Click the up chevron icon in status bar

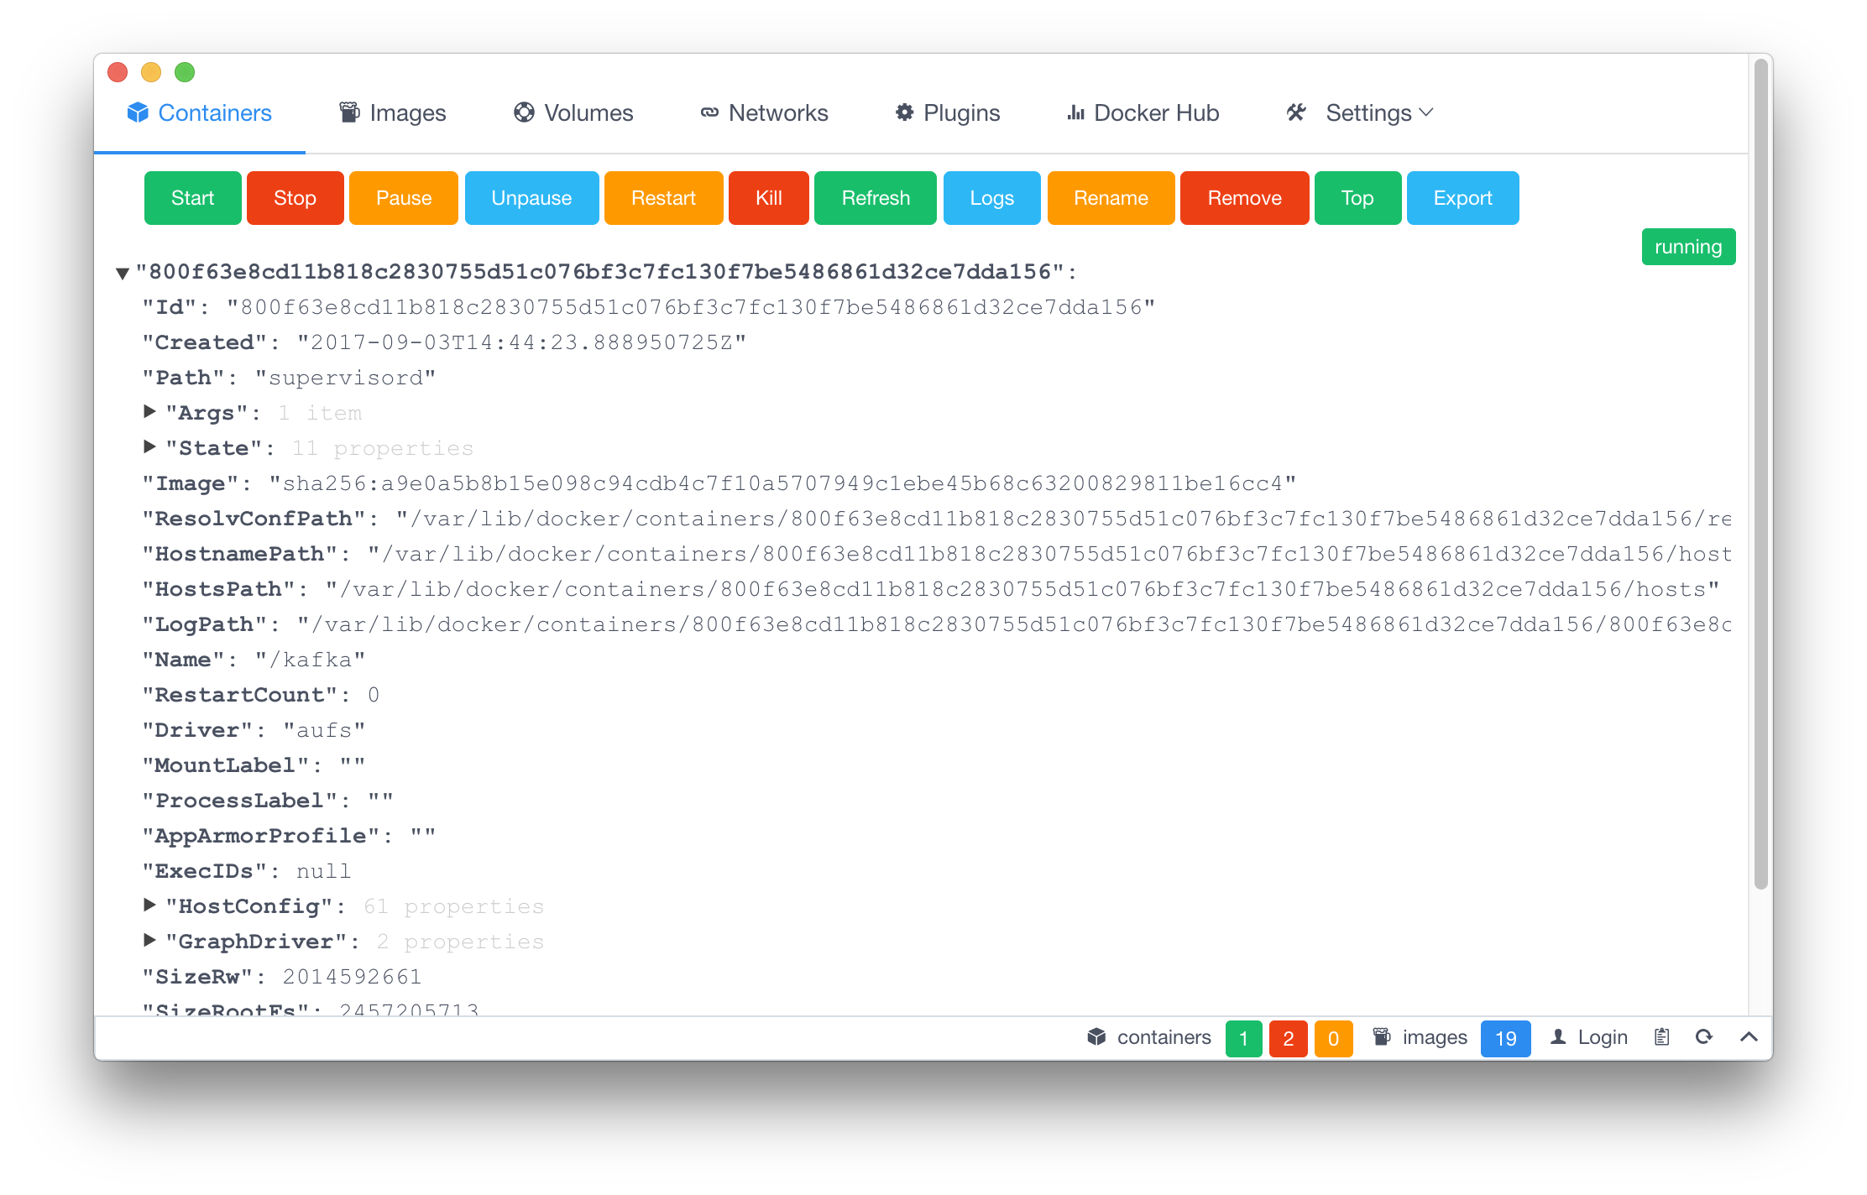point(1749,1037)
